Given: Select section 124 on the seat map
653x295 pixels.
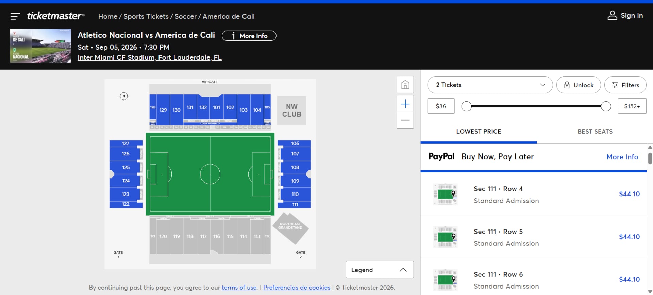Looking at the screenshot, I should [x=125, y=181].
